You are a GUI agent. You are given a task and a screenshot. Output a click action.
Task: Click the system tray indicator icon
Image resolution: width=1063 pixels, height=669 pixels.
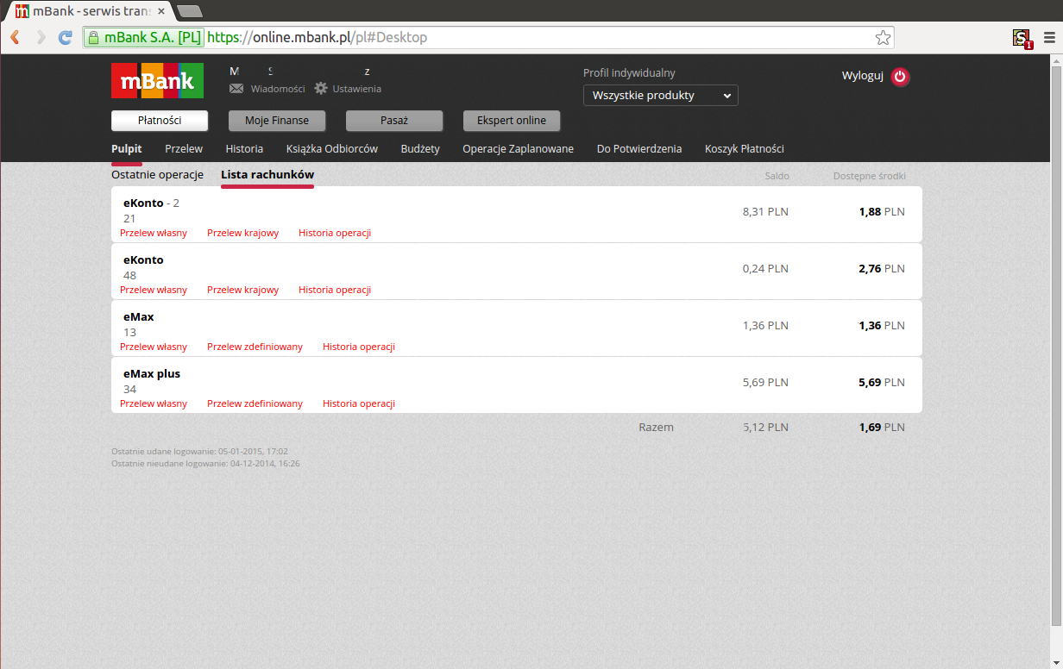(1019, 37)
